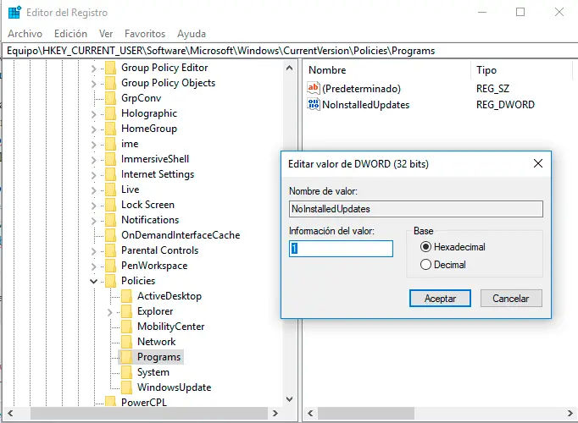578x423 pixels.
Task: Click the ActiveDesktop folder icon
Action: (127, 296)
